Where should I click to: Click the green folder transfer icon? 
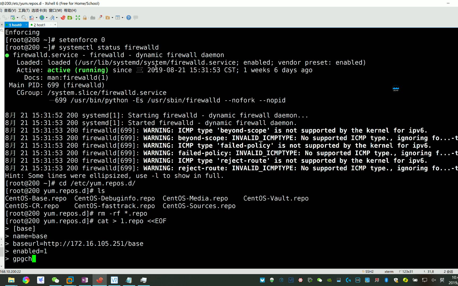pos(70,18)
